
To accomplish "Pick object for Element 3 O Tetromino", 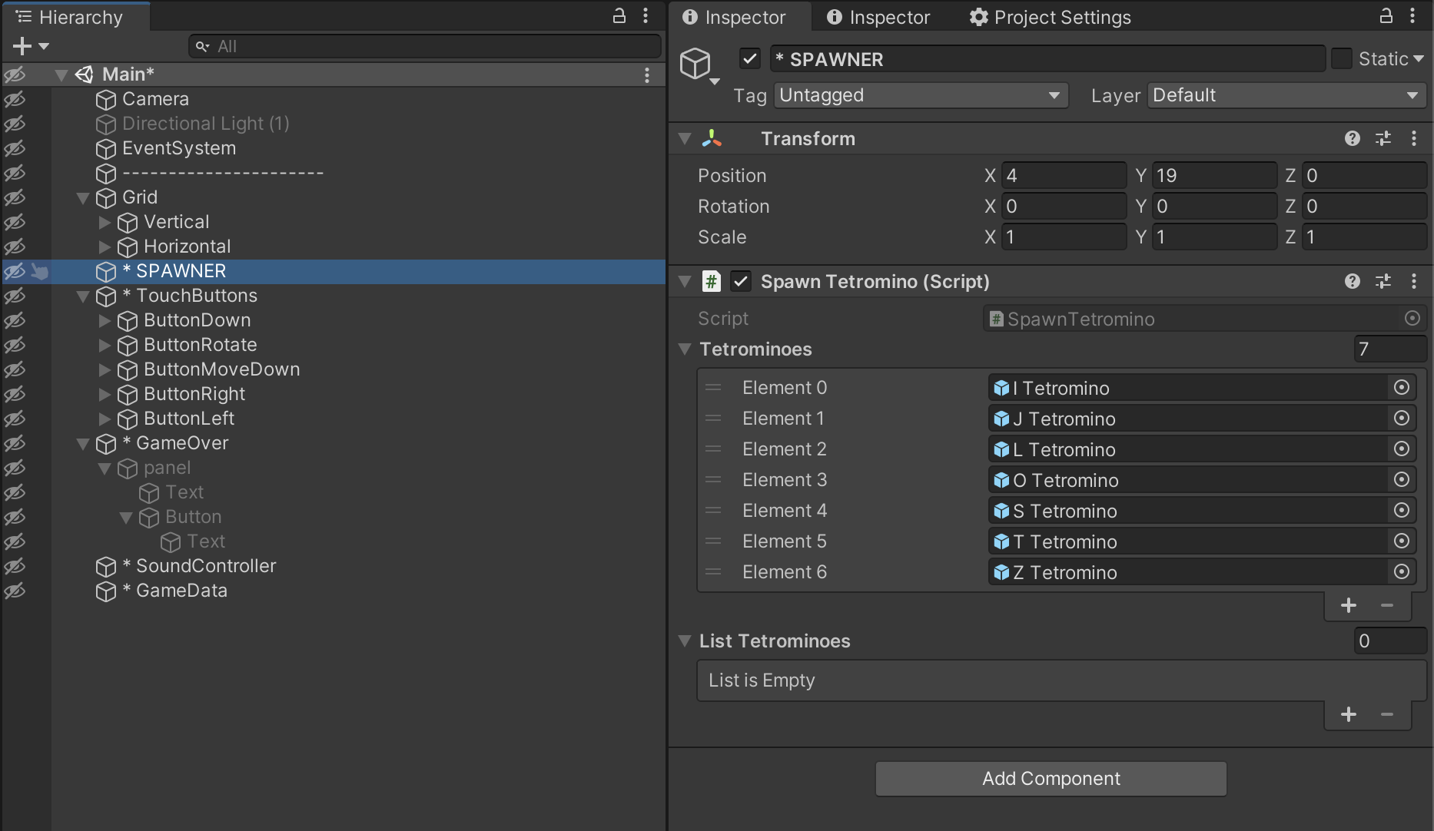I will 1402,479.
